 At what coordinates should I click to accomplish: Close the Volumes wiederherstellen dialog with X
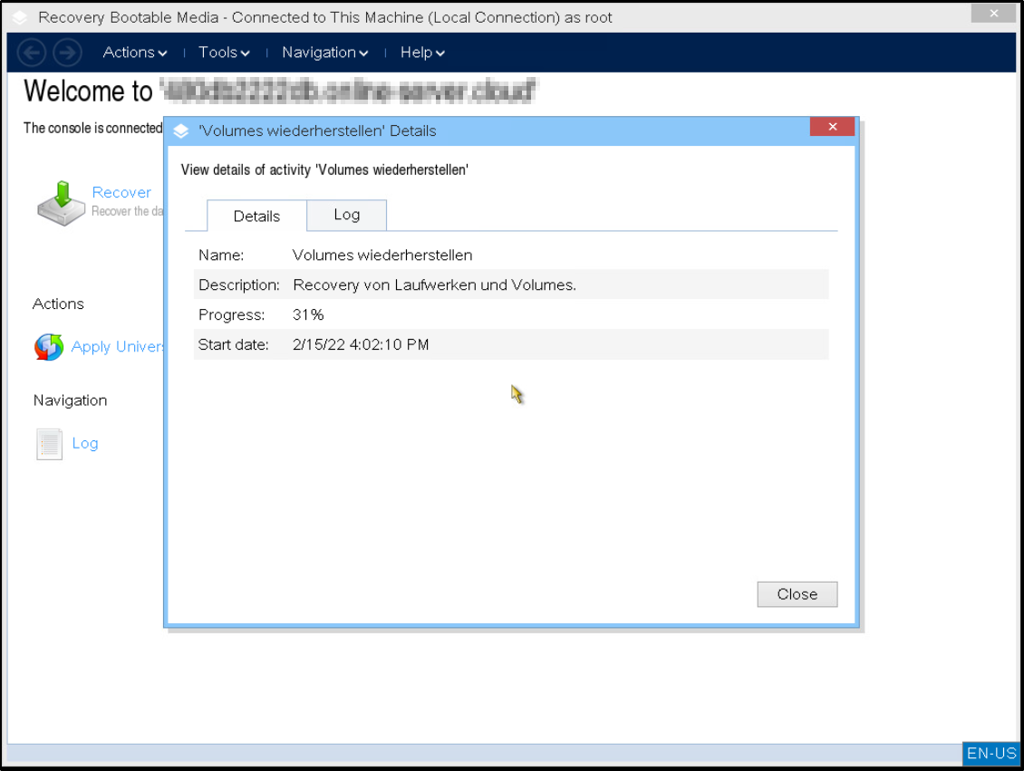coord(832,127)
